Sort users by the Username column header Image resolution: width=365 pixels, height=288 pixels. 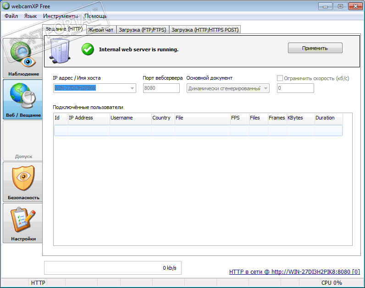pyautogui.click(x=131, y=118)
